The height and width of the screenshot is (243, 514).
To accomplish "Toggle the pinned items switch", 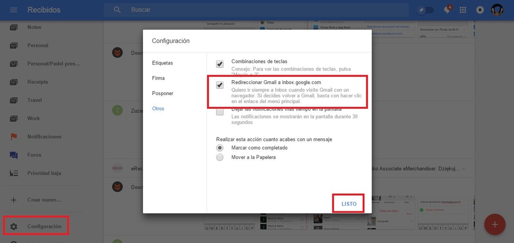I will 425,10.
